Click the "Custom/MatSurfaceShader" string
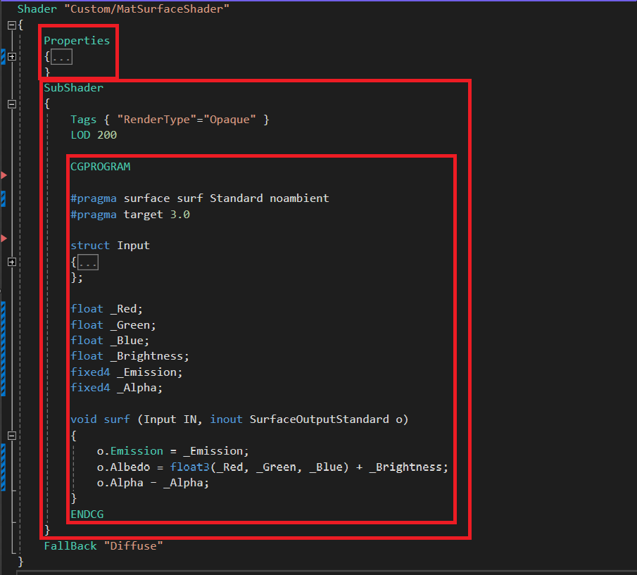Screen dimensions: 637x575 pos(146,9)
